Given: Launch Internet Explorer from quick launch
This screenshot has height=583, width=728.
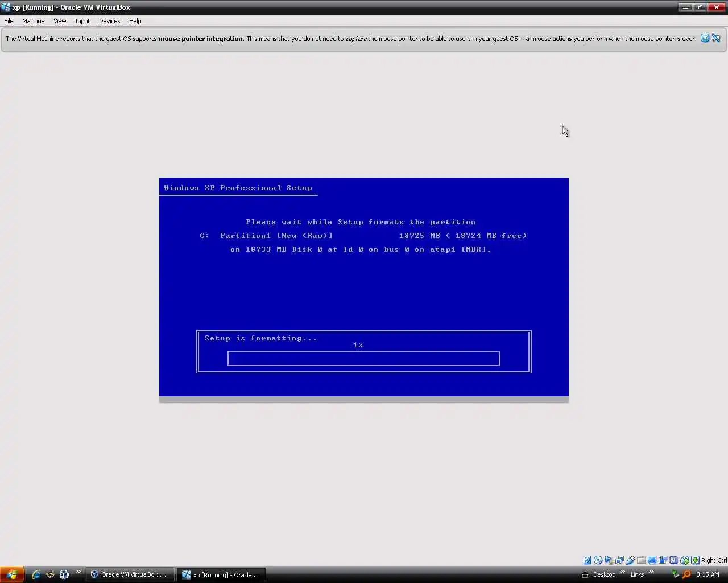Looking at the screenshot, I should (x=36, y=574).
